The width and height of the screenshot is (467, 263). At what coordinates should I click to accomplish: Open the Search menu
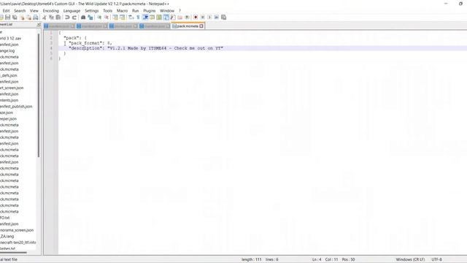tap(20, 11)
